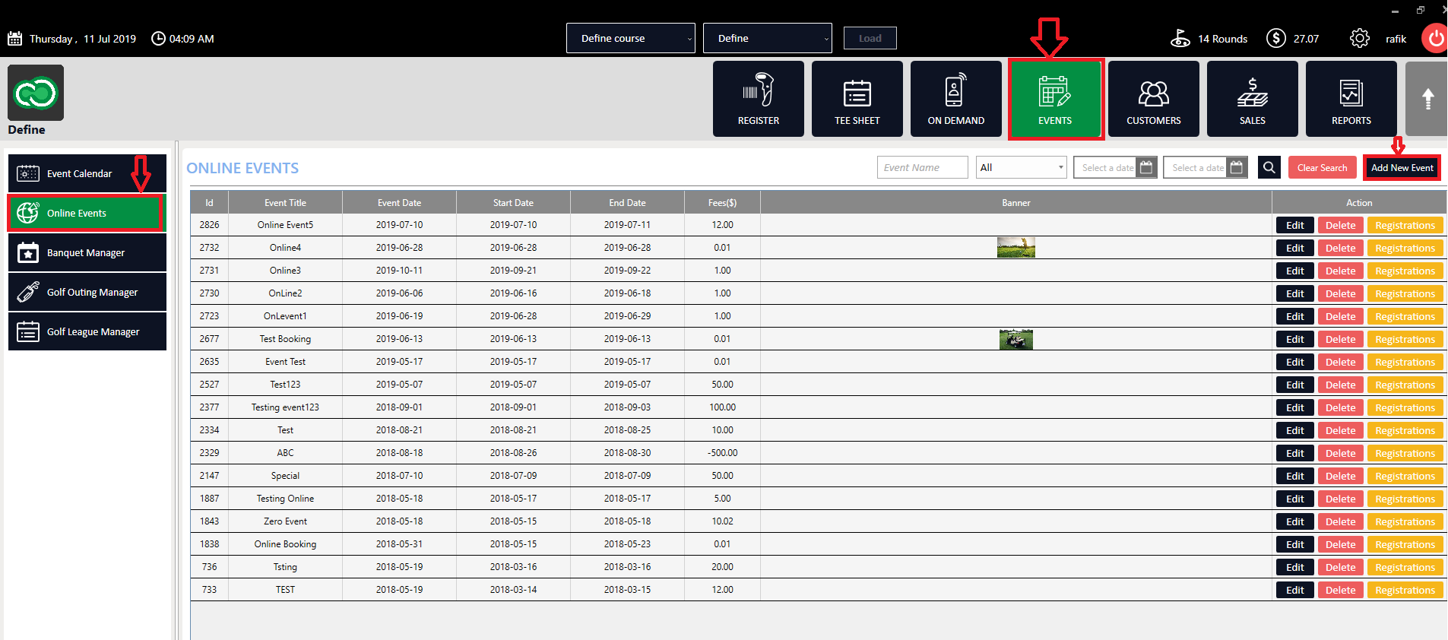The width and height of the screenshot is (1448, 640).
Task: Open Banquet Manager in the sidebar
Action: [87, 252]
